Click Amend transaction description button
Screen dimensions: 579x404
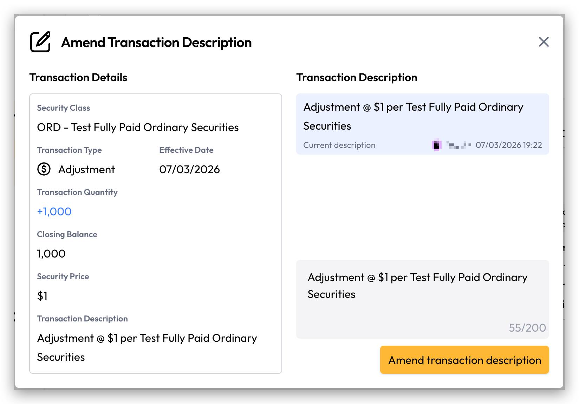click(x=464, y=360)
